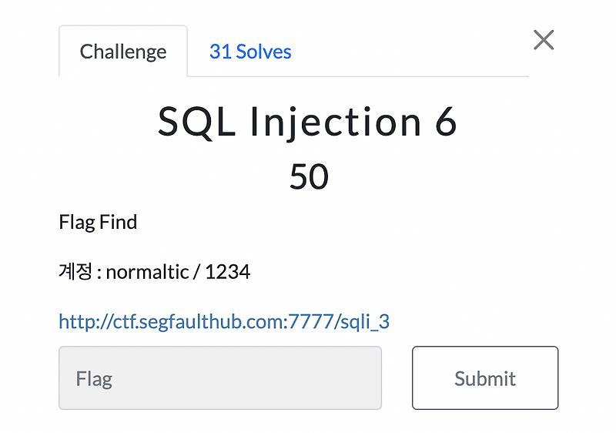Click the "http" start of the URL
The width and height of the screenshot is (616, 433).
click(x=73, y=321)
